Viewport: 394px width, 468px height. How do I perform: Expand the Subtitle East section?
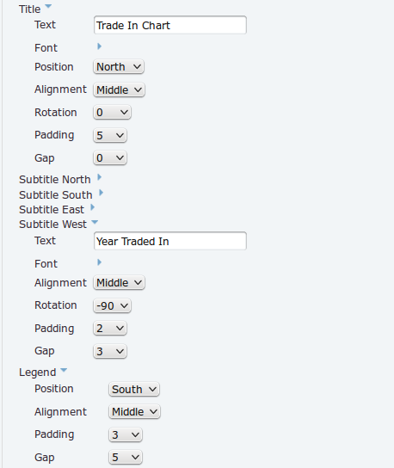93,207
